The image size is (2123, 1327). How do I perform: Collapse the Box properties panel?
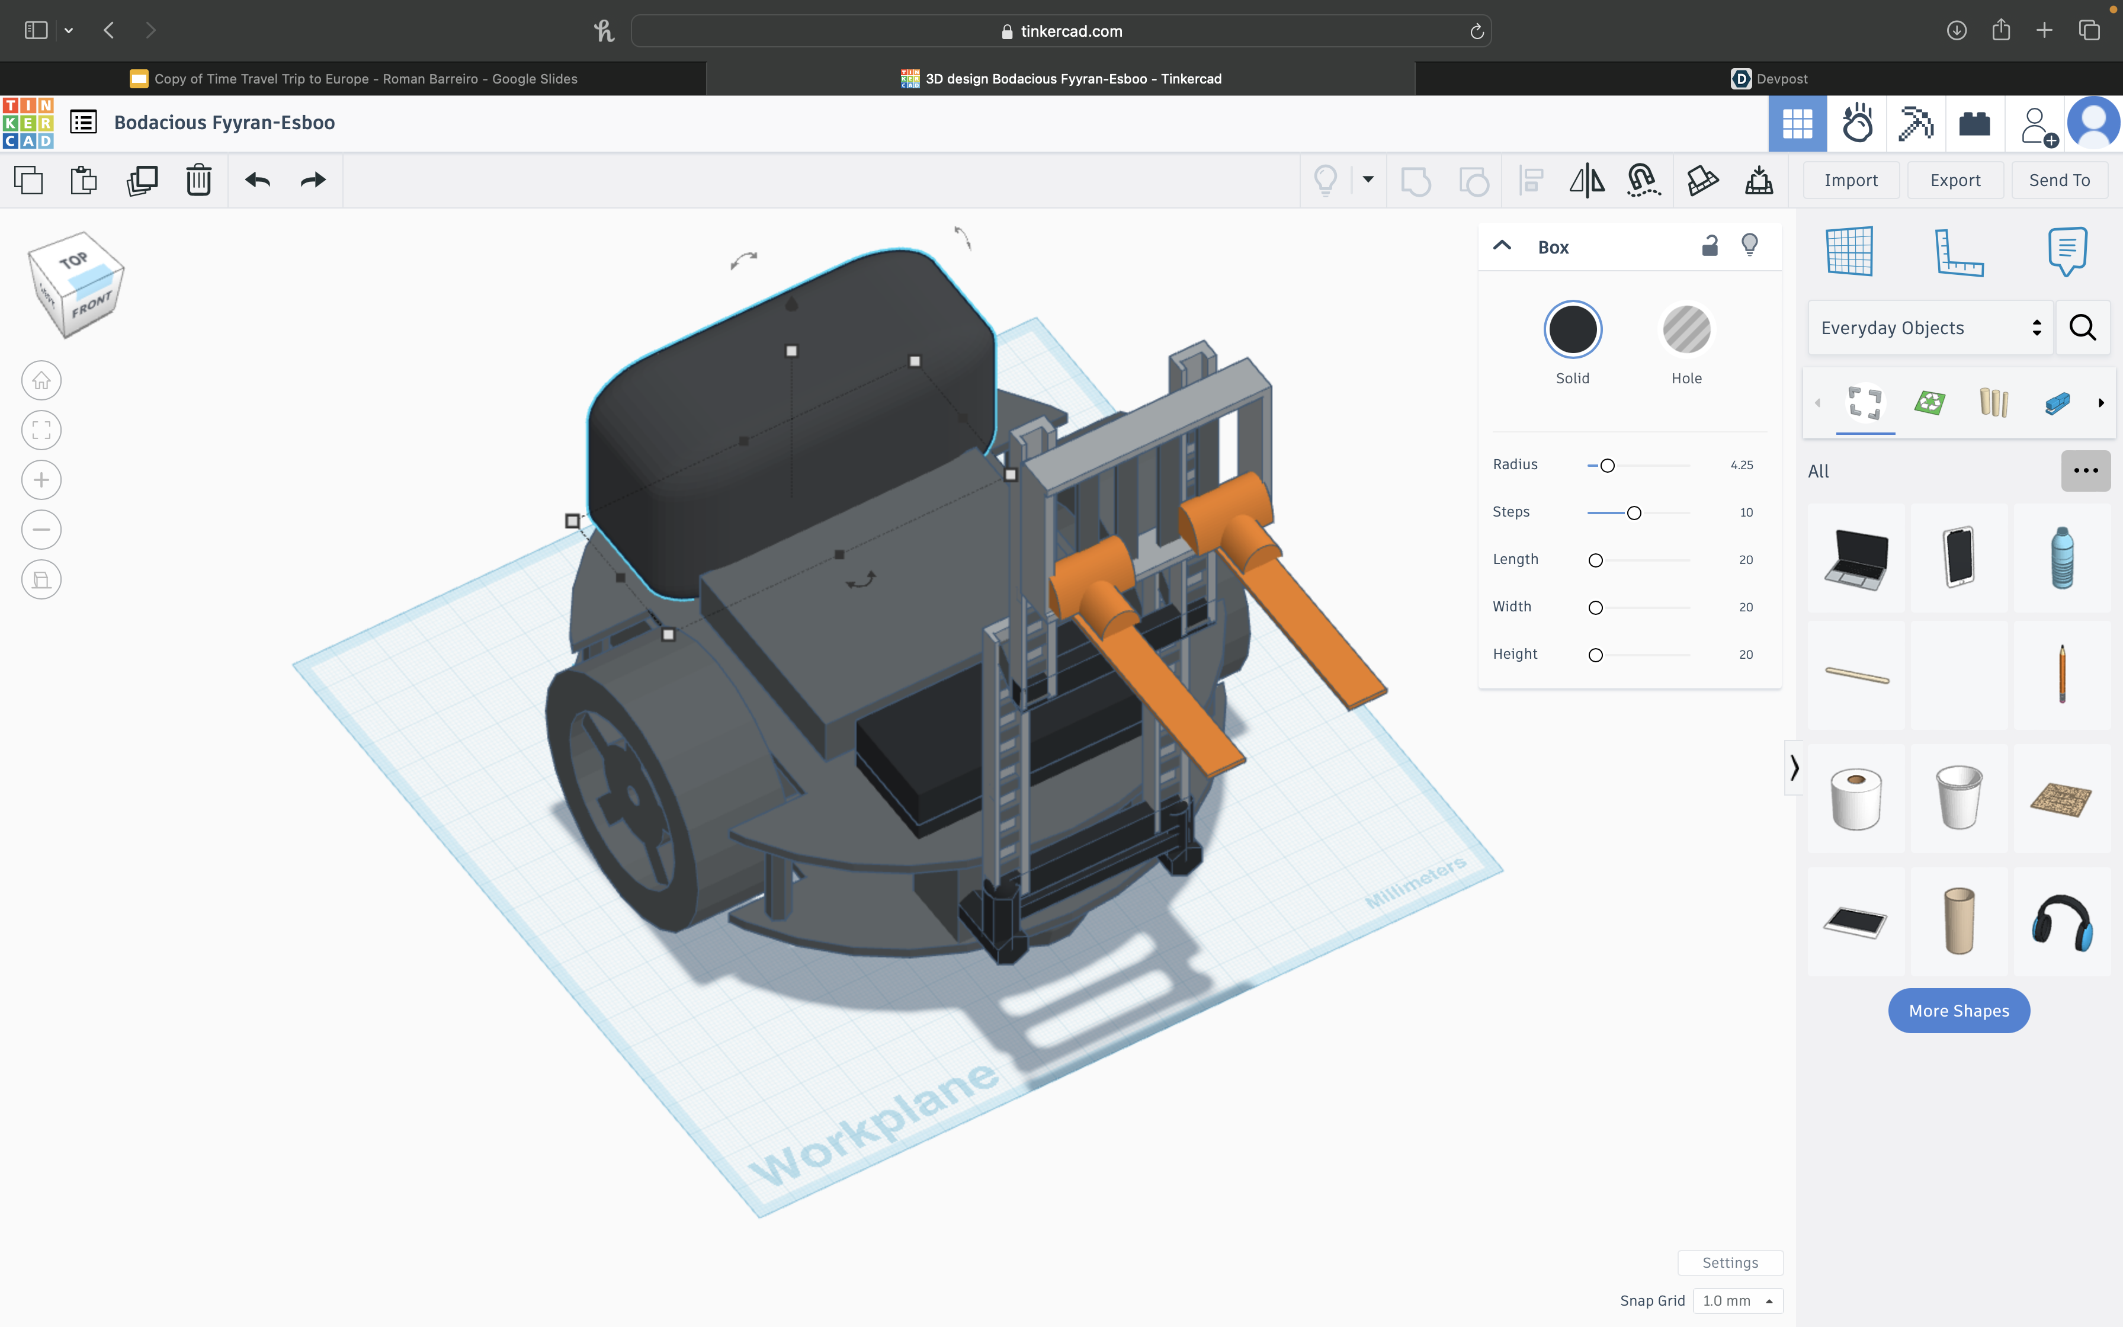click(x=1502, y=246)
